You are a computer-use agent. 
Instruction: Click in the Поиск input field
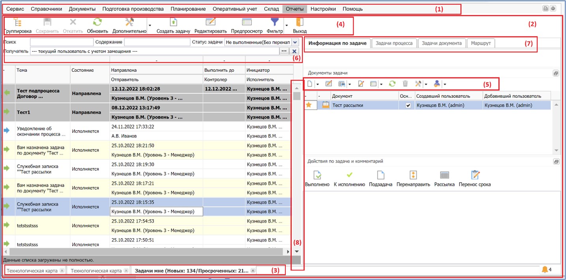61,42
